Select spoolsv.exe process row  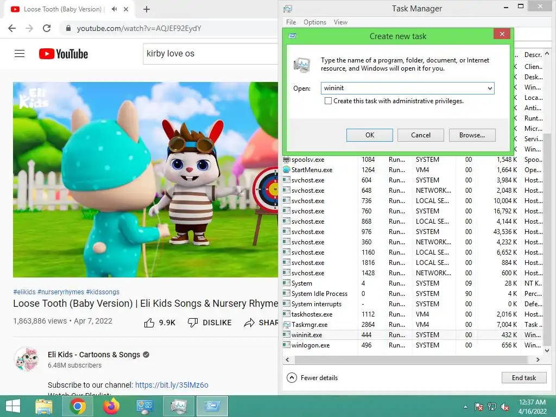[413, 160]
